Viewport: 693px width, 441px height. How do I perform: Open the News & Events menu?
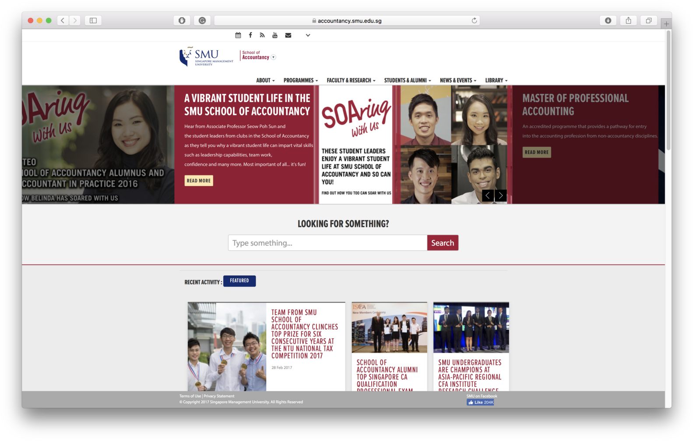point(457,80)
